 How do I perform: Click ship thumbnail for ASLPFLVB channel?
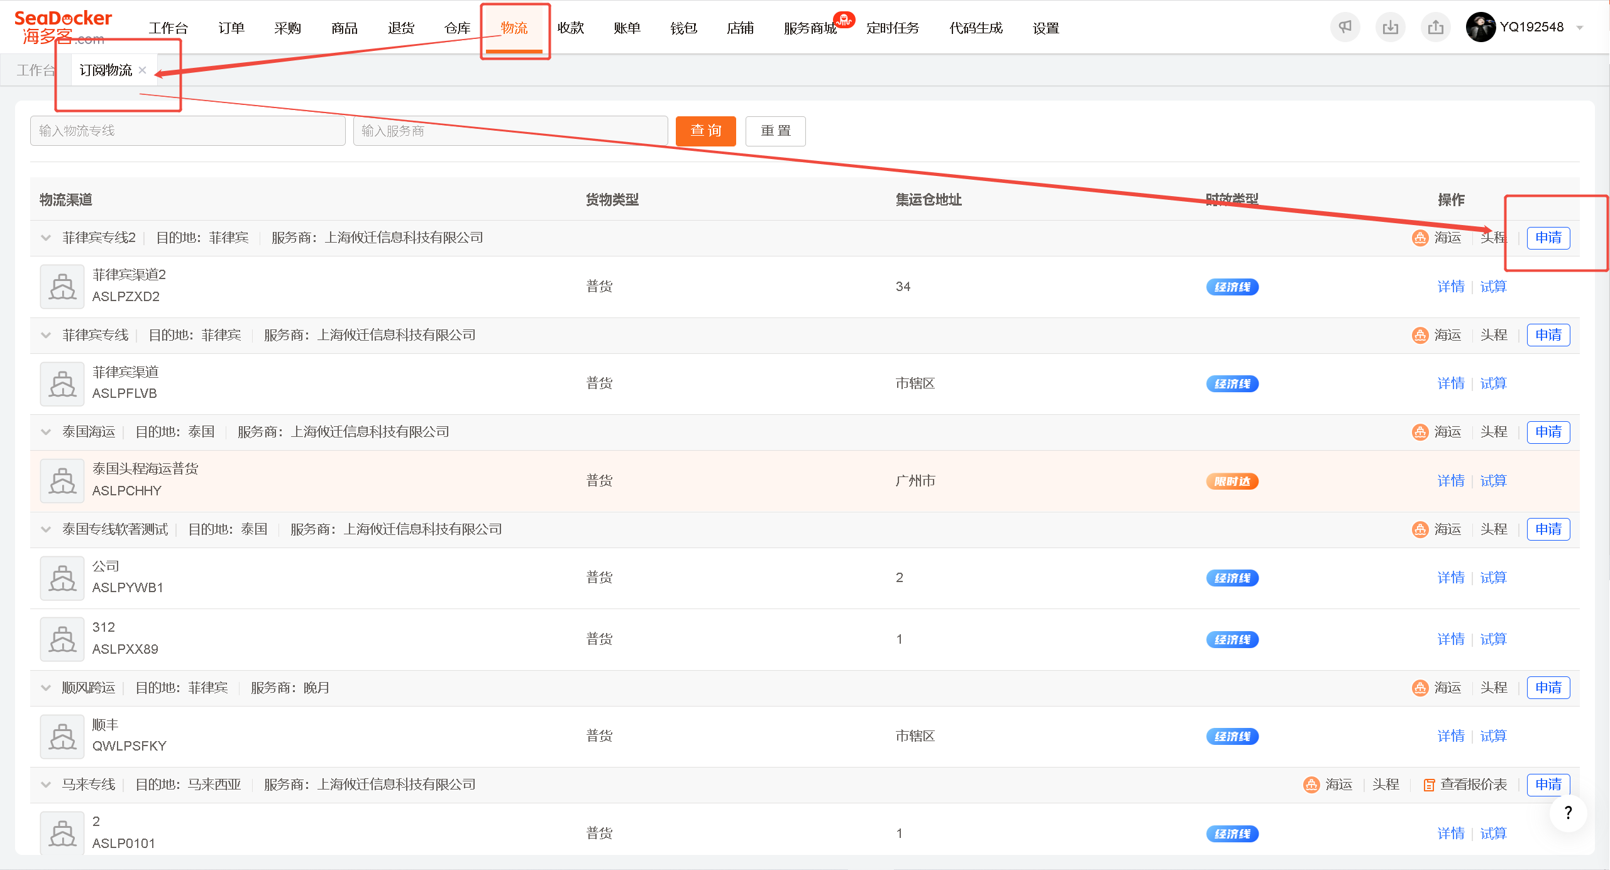(62, 383)
